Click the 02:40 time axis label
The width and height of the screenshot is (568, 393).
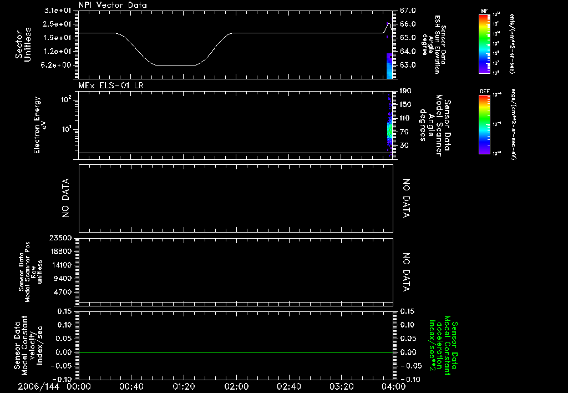[288, 386]
